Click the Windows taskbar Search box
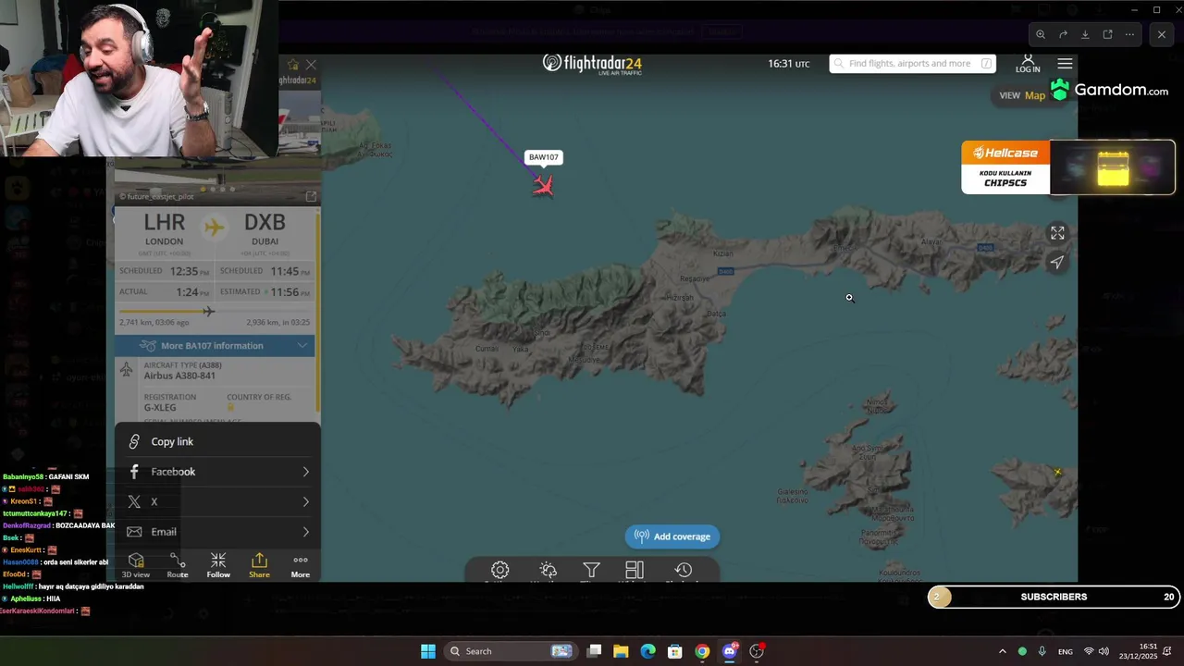1184x666 pixels. point(510,651)
